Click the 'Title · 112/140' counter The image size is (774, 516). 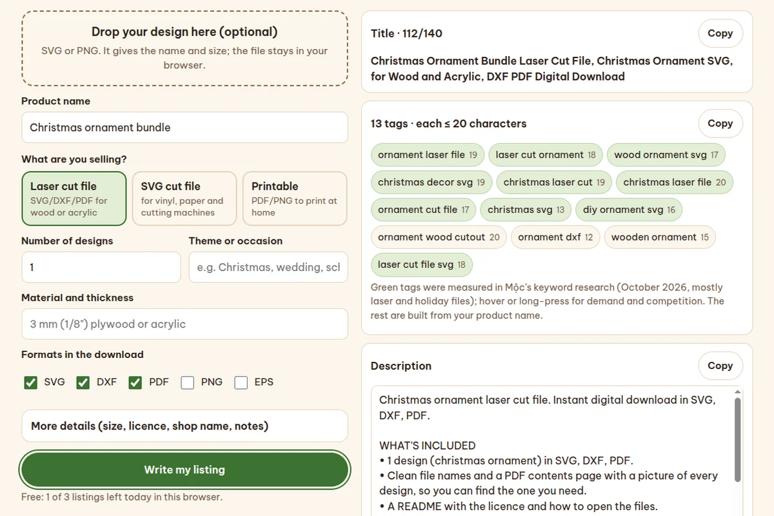[406, 34]
